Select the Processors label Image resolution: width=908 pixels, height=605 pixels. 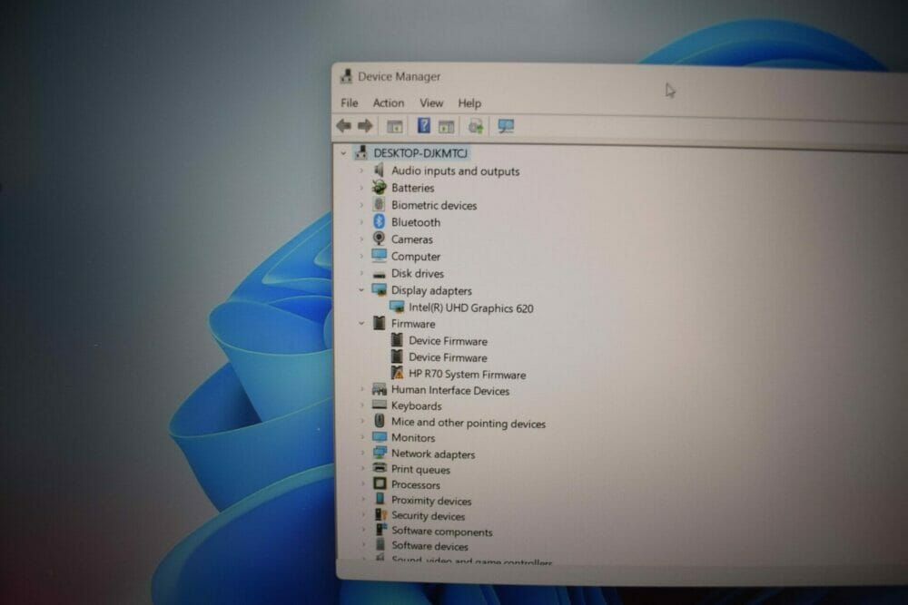coord(415,484)
